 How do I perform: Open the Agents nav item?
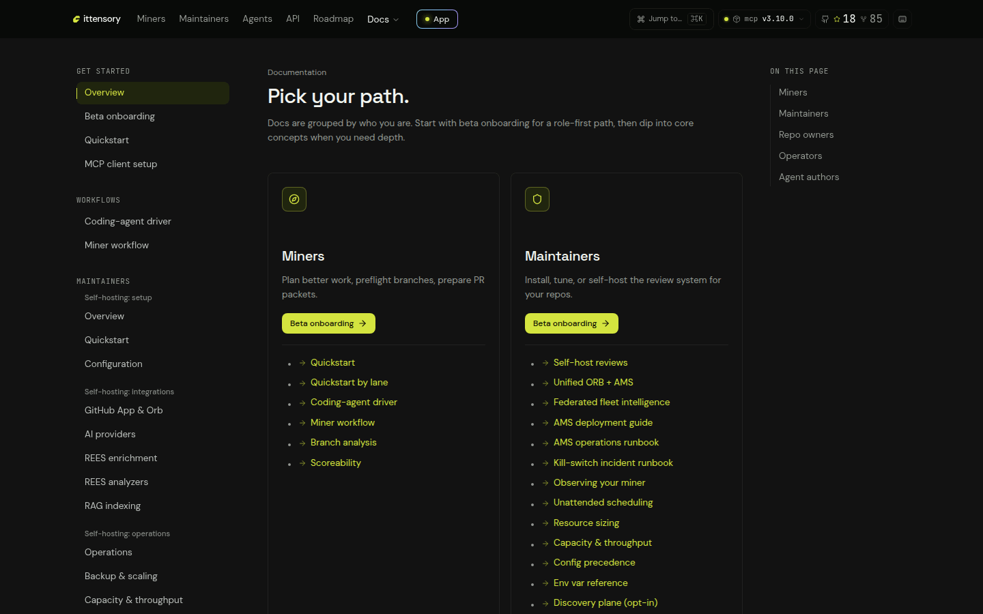point(257,18)
